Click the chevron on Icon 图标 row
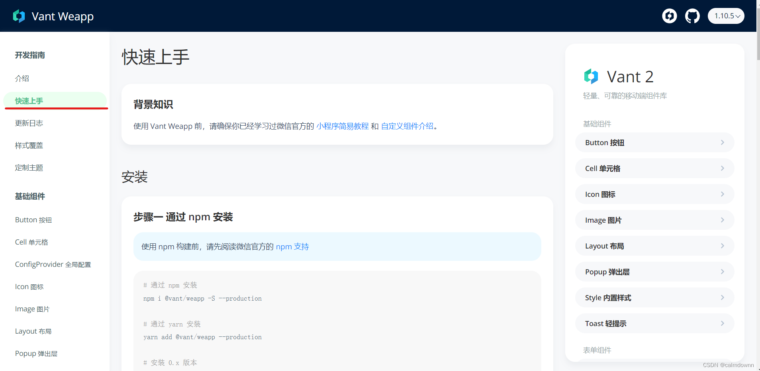This screenshot has height=371, width=760. pos(722,194)
